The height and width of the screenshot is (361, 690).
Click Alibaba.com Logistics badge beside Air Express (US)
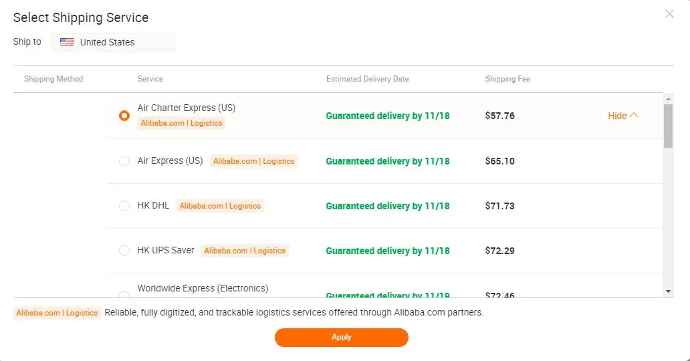tap(253, 161)
